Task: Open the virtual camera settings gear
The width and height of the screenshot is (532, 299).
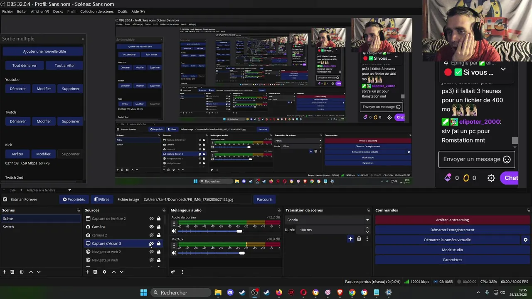Action: coord(525,240)
